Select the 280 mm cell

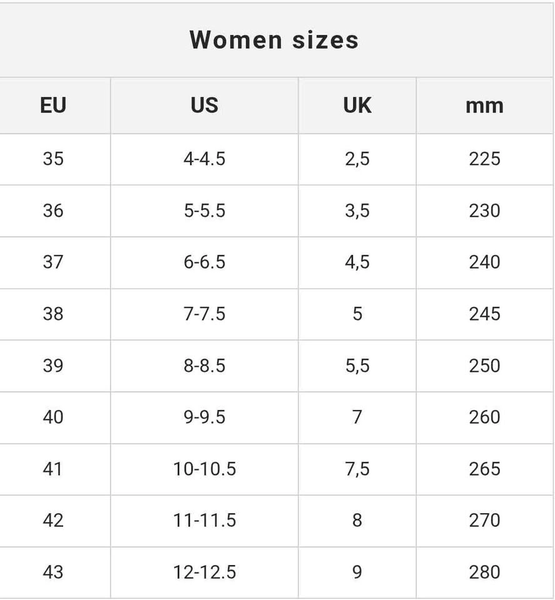[x=484, y=572]
